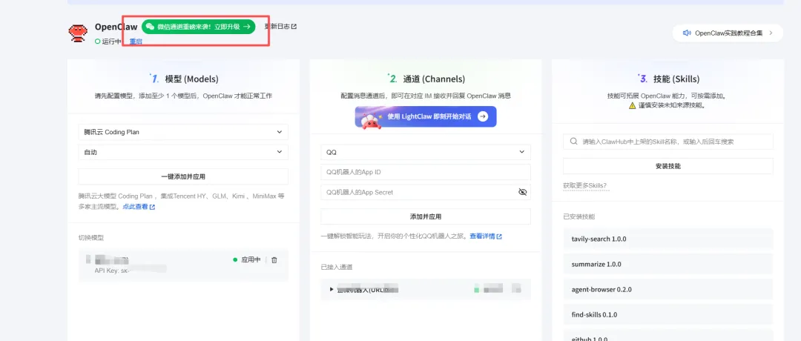Click the trash icon to delete model
The width and height of the screenshot is (801, 341).
pyautogui.click(x=274, y=260)
